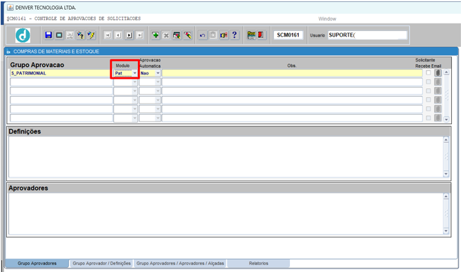Viewport: 463px width, 272px height.
Task: Toggle Solicitante Recebe Email checkbox for S_PATRIMONIAL
Action: click(428, 72)
